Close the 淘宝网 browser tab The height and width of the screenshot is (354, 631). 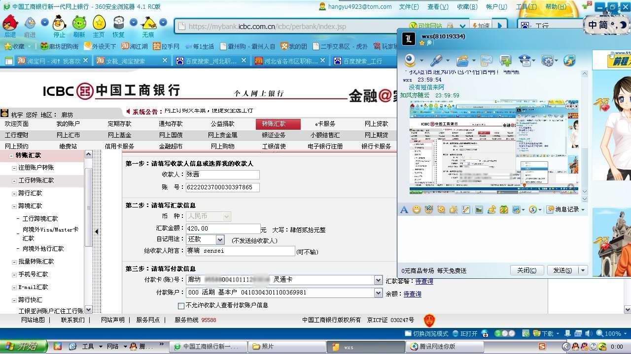click(85, 60)
